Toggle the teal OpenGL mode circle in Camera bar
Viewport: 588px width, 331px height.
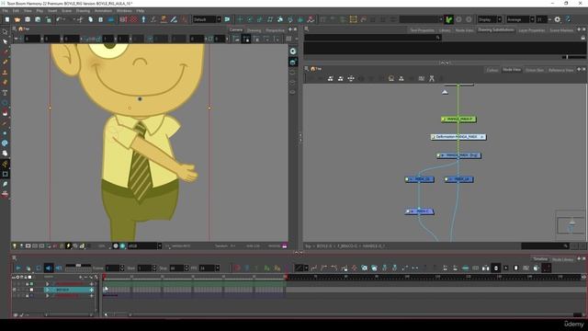122,246
